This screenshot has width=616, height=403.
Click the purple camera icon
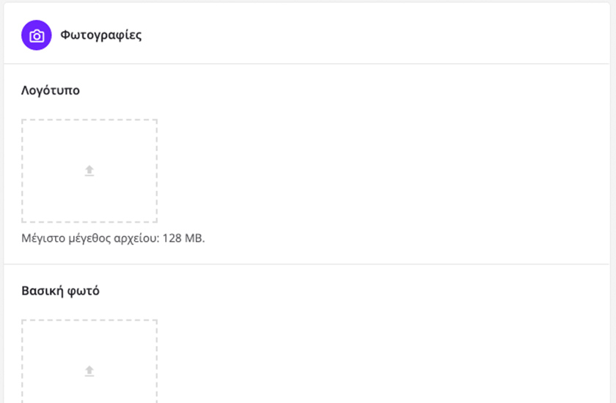tap(37, 35)
